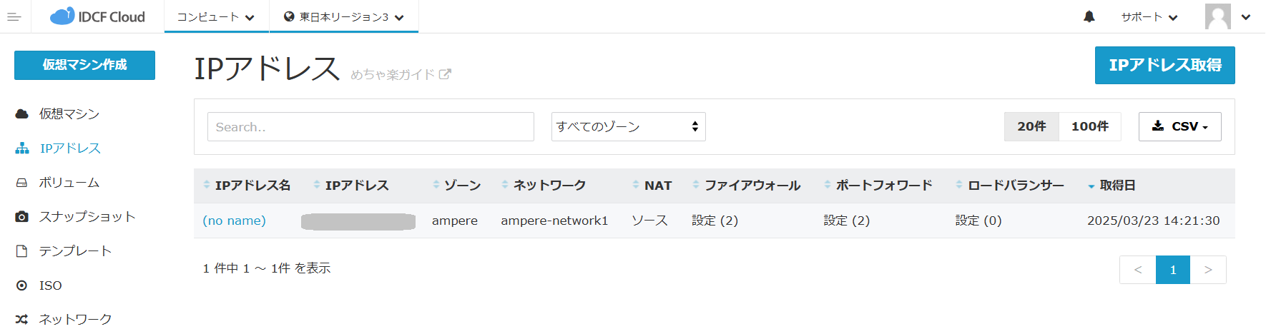Open テンプレート in the sidebar

coord(75,251)
